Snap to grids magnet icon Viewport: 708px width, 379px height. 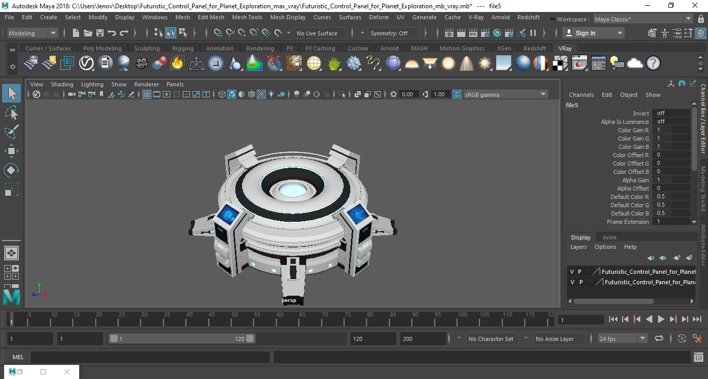point(218,33)
